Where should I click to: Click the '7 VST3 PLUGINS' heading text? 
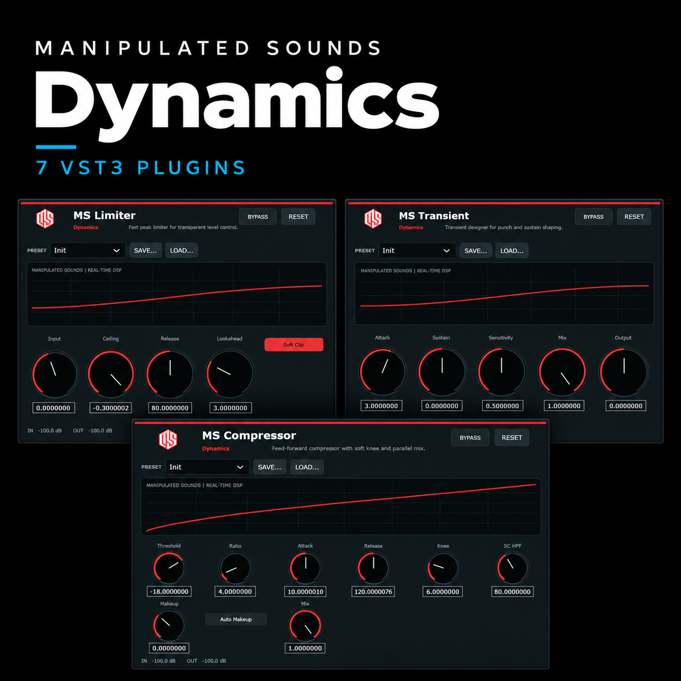(x=141, y=167)
